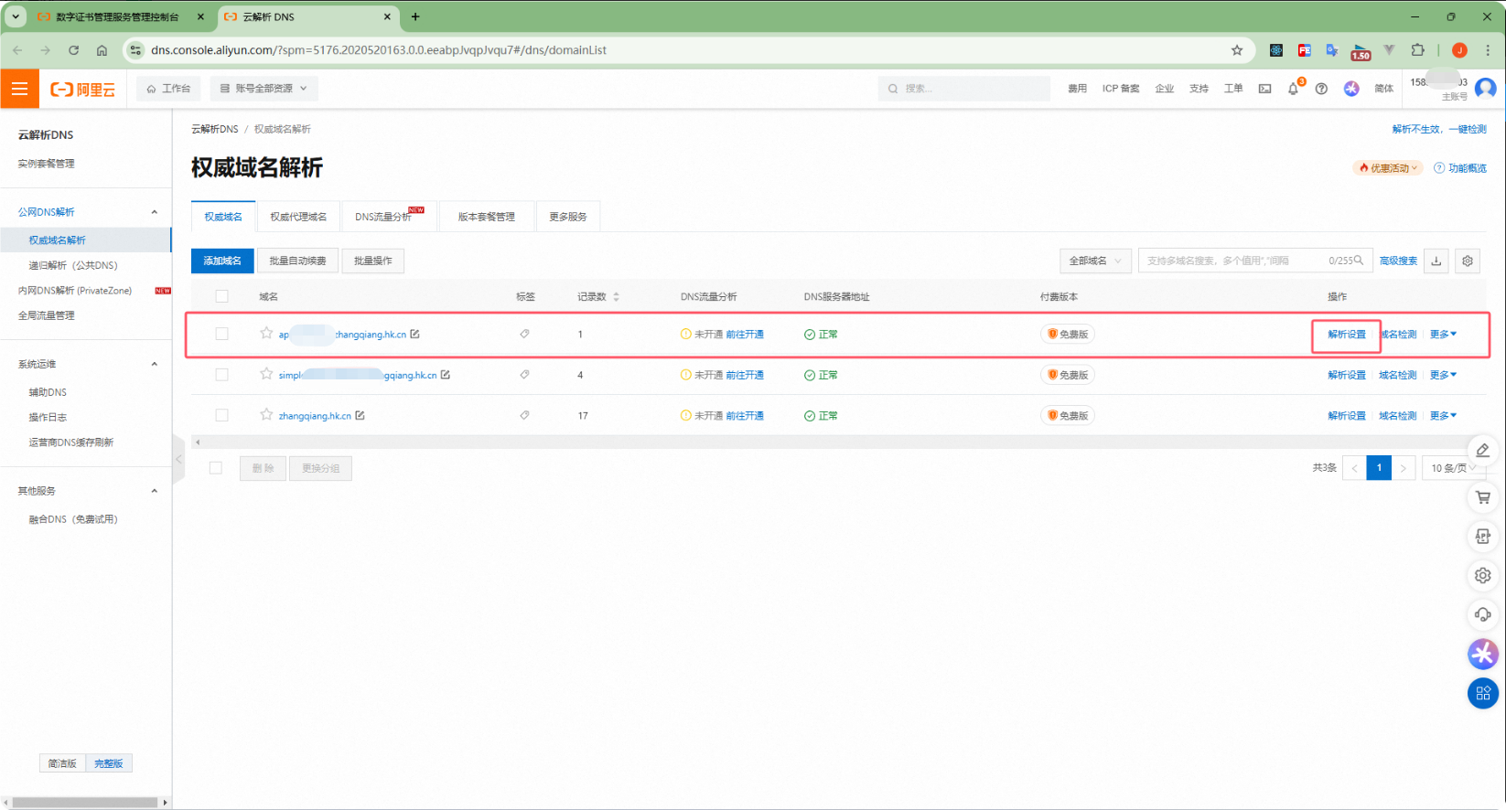Open the AI assistant icon in header
The height and width of the screenshot is (810, 1506).
pyautogui.click(x=1351, y=89)
